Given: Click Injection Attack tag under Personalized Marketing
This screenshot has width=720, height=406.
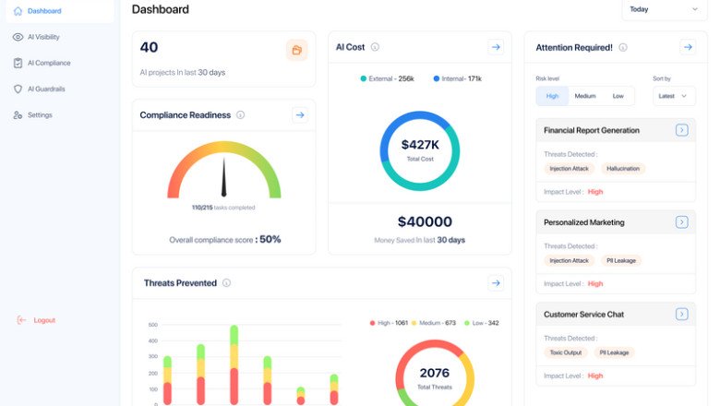Looking at the screenshot, I should coord(569,260).
